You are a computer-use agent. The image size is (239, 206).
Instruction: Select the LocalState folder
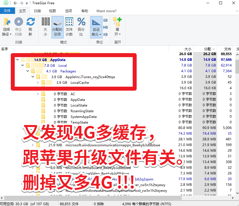(79, 105)
